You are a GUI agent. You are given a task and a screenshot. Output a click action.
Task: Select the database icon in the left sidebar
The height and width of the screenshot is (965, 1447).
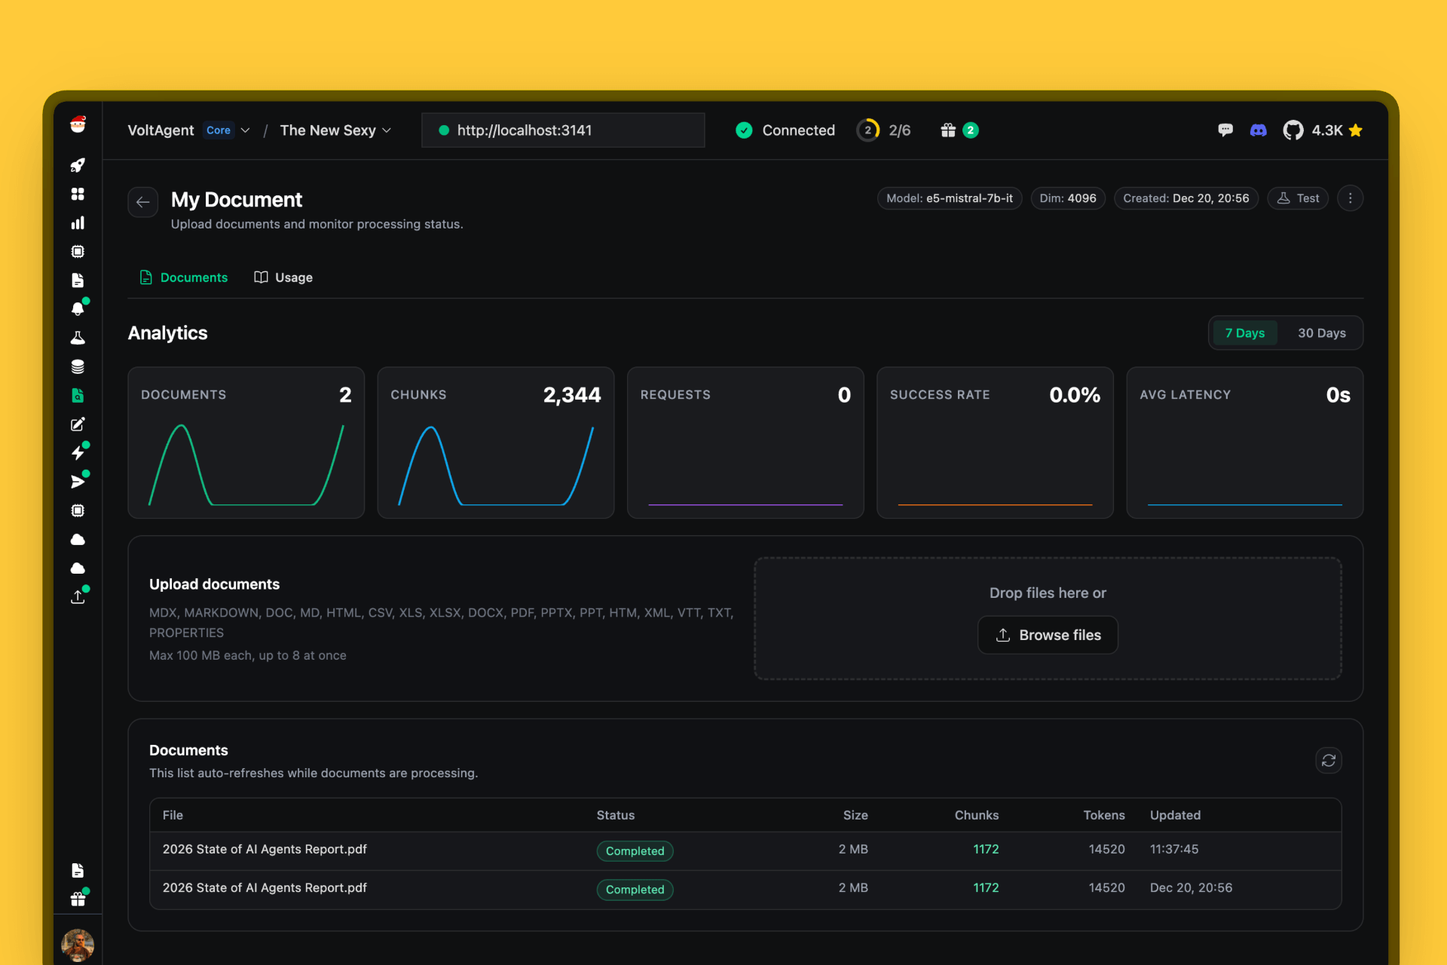78,366
